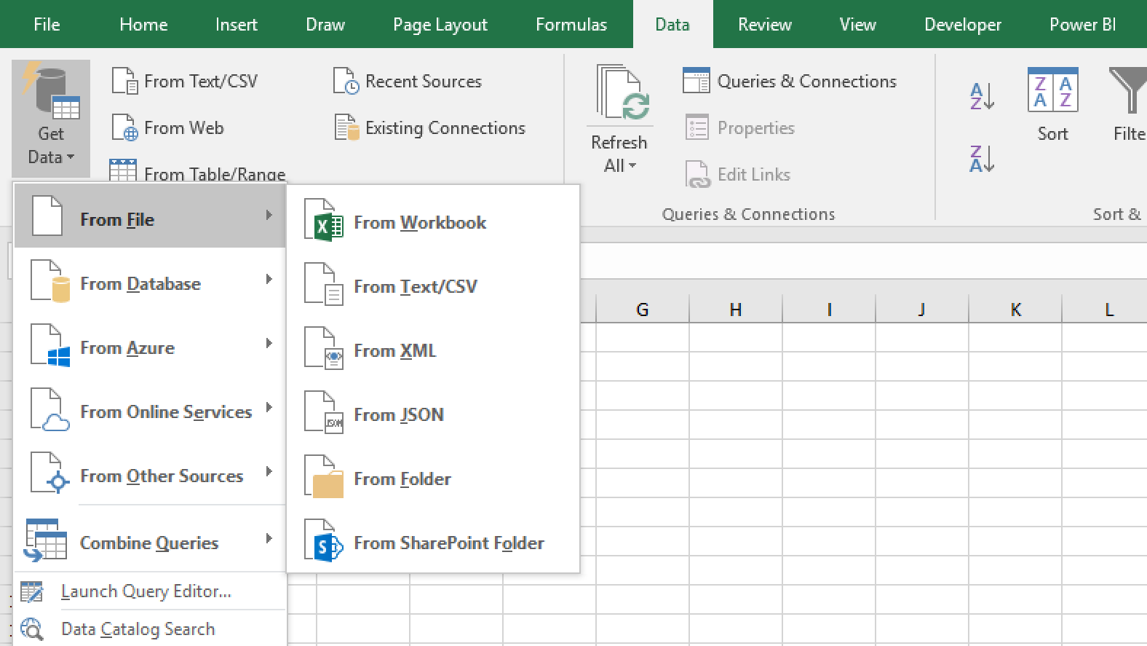The height and width of the screenshot is (646, 1147).
Task: Choose From JSON in submenu
Action: pyautogui.click(x=398, y=415)
